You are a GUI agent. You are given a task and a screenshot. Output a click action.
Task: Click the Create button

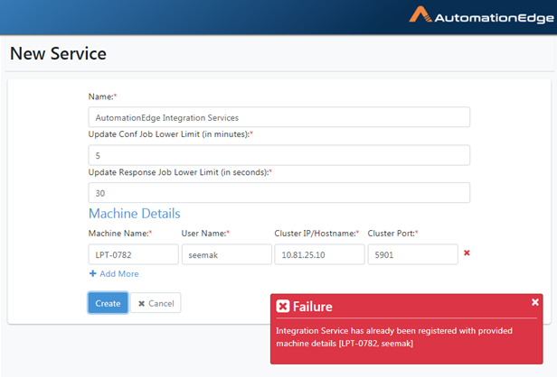coord(108,303)
